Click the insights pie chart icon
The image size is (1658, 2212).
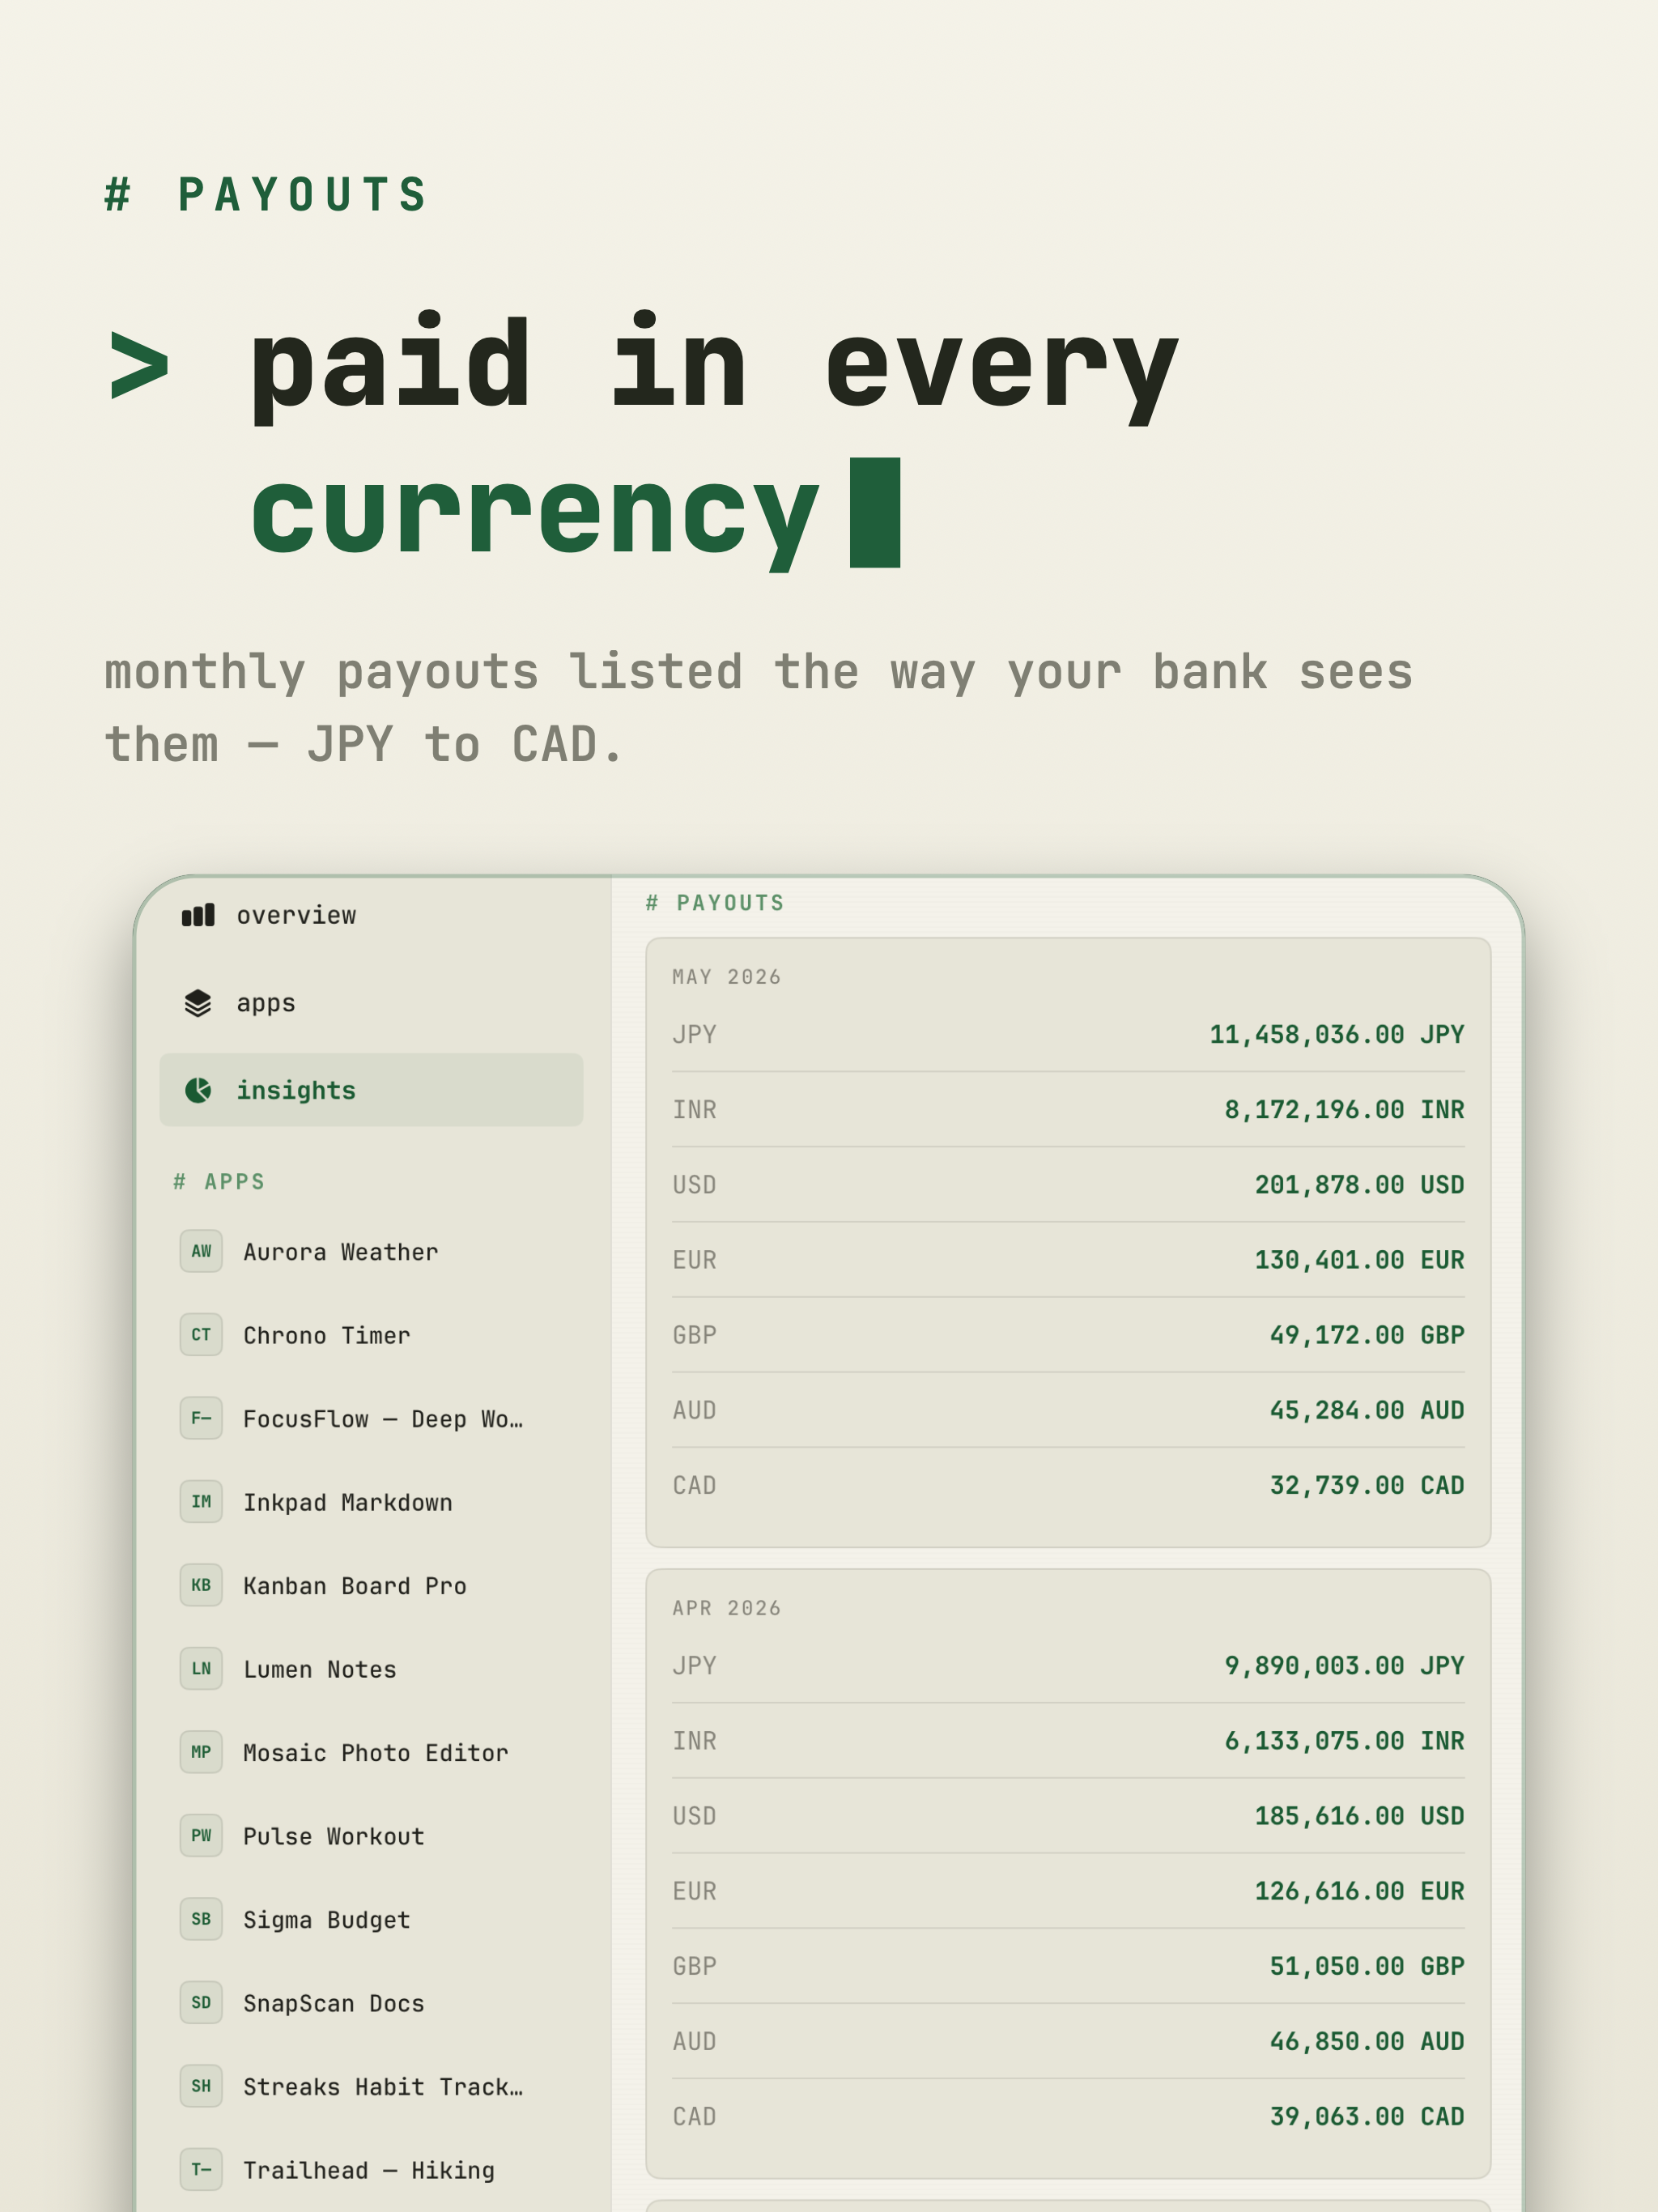click(x=198, y=1090)
